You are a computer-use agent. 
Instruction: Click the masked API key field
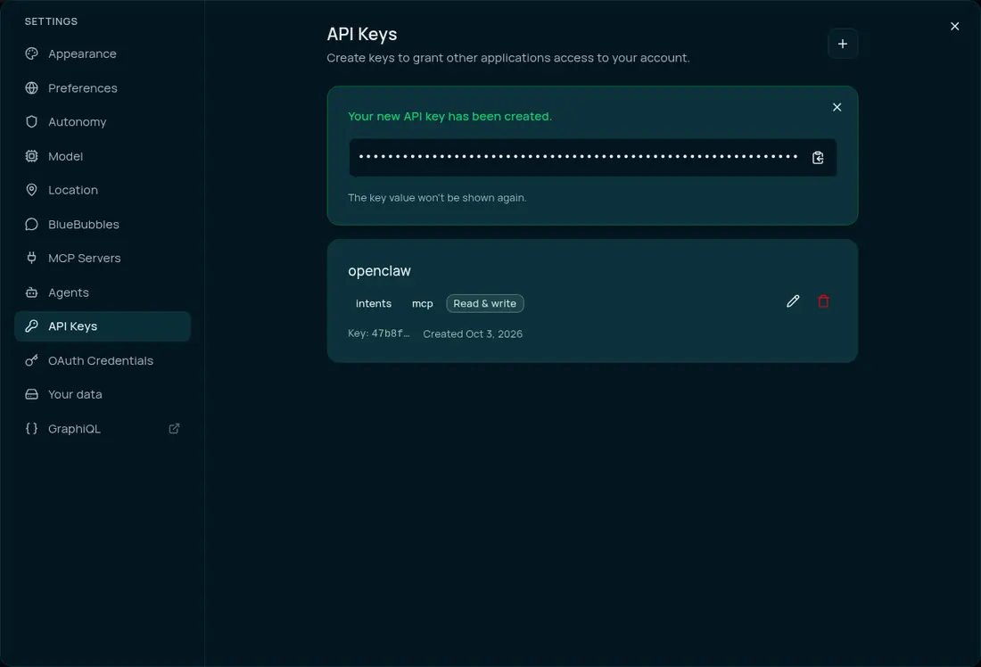pyautogui.click(x=592, y=158)
